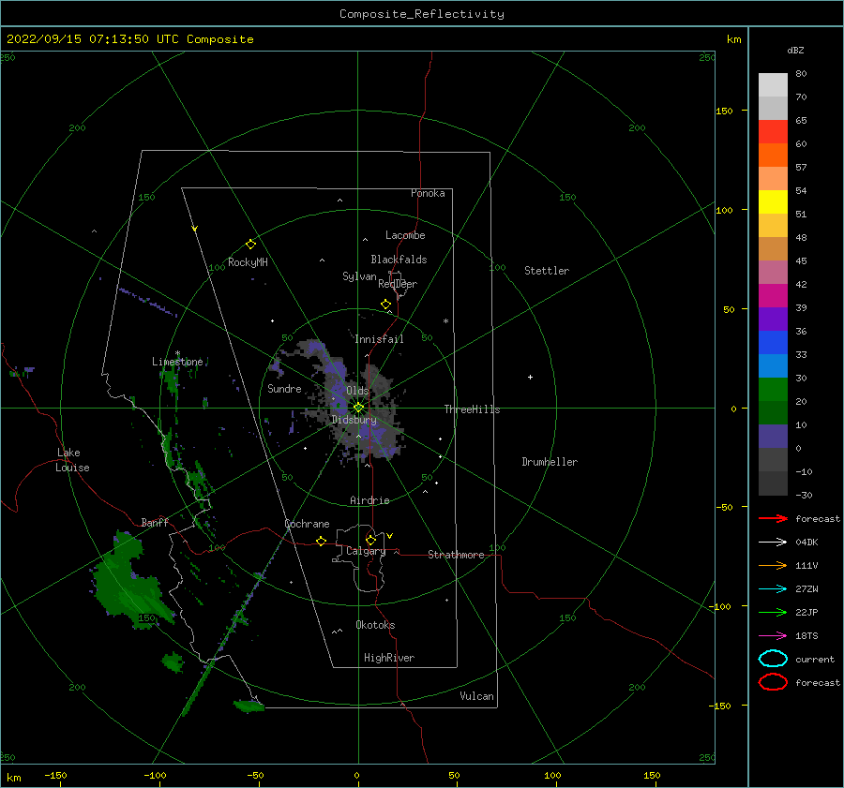The image size is (844, 788).
Task: Select the blue swatch below 36 dBZ
Action: click(x=773, y=343)
